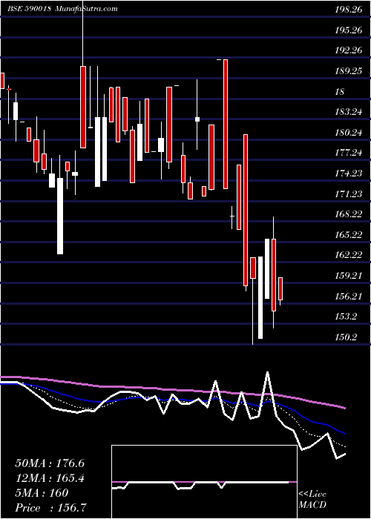Image resolution: width=371 pixels, height=519 pixels.
Task: Click inside the MACD indicator box
Action: click(x=204, y=482)
